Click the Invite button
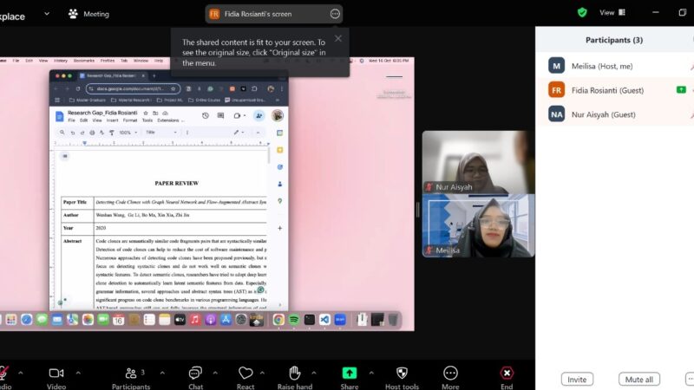 coord(576,380)
